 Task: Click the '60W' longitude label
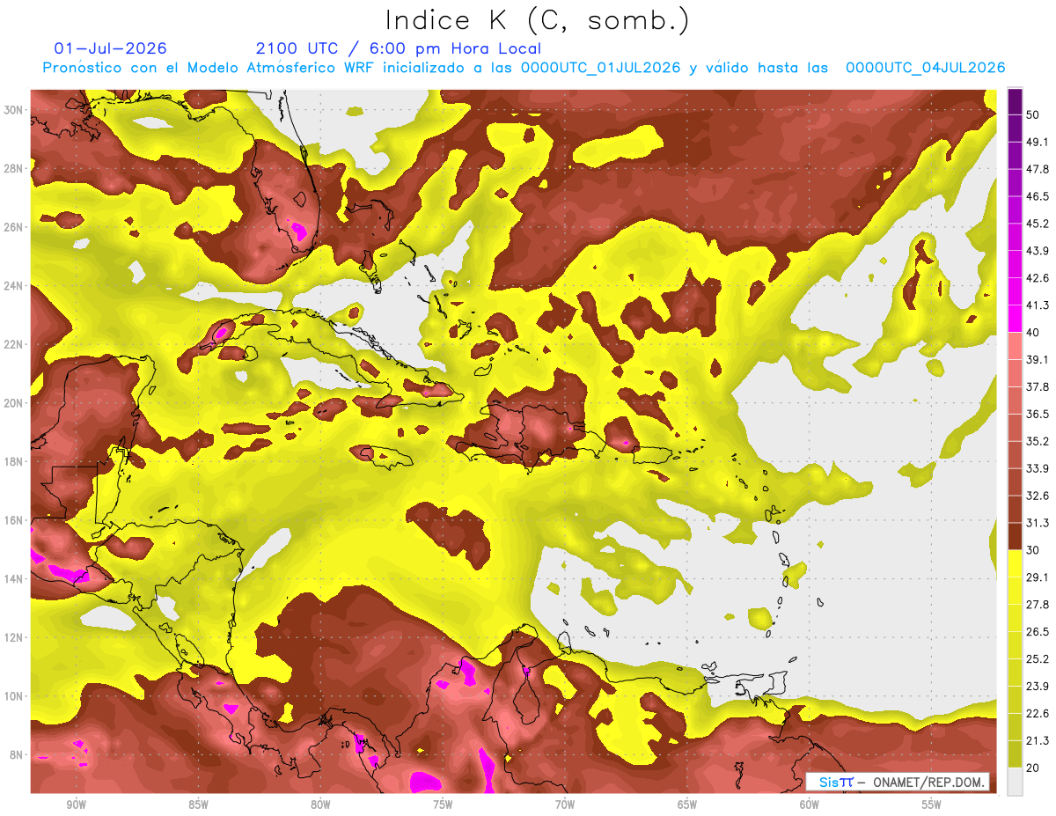pos(810,805)
